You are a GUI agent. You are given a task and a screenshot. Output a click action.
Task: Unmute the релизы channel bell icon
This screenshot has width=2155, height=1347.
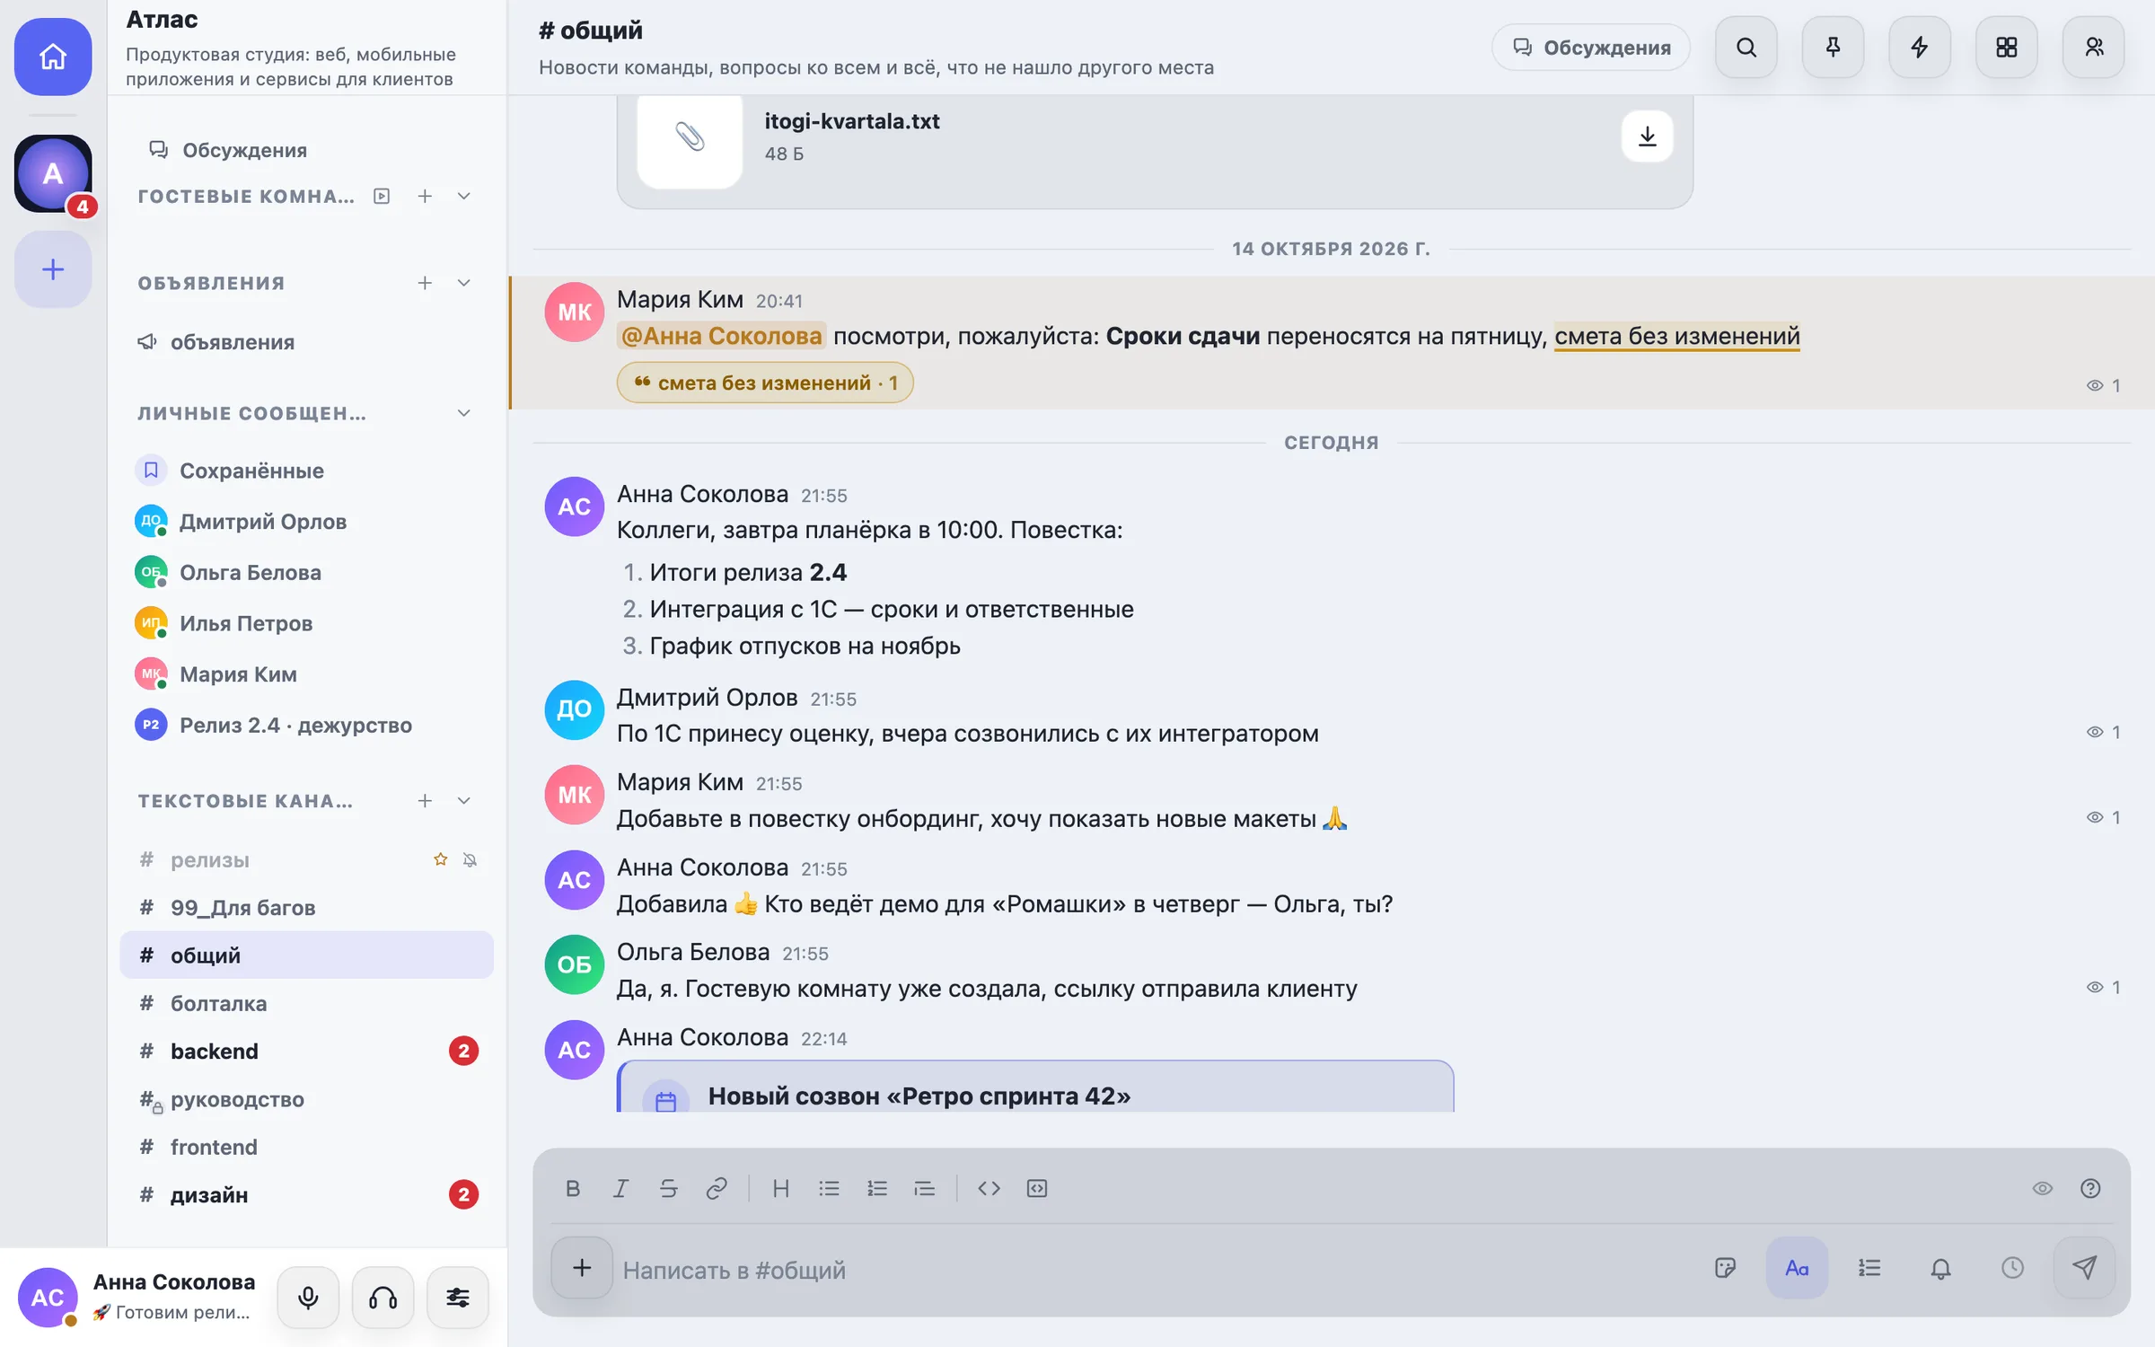click(470, 859)
